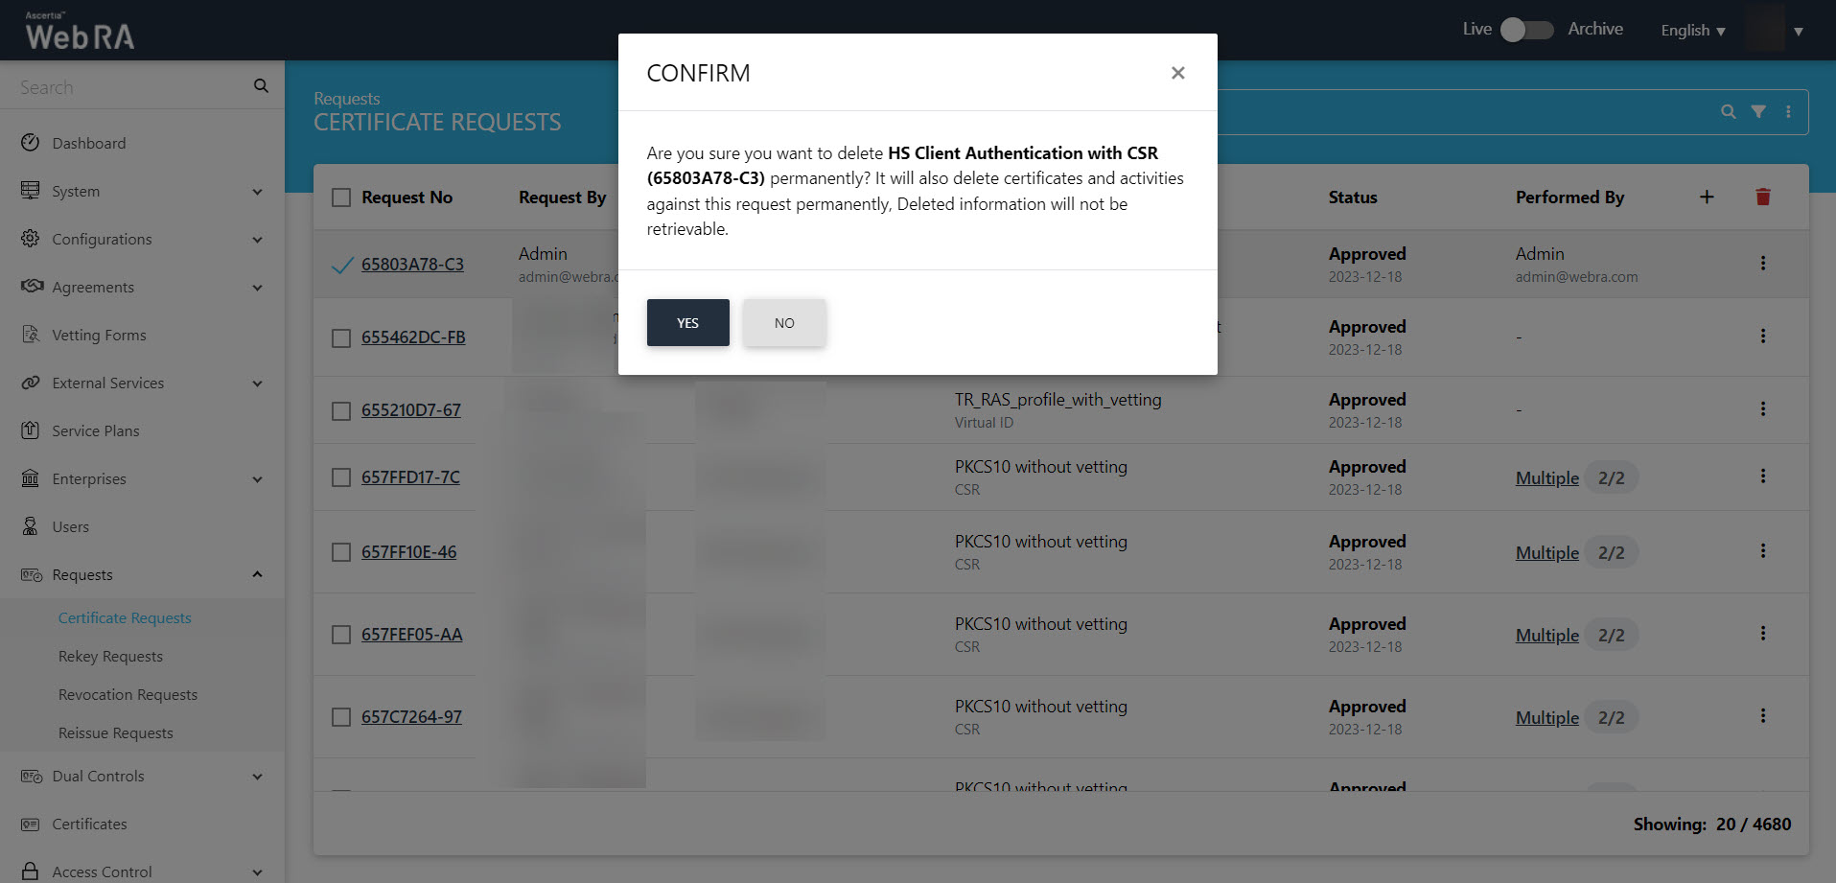Click the System icon in the sidebar
The image size is (1836, 883).
point(31,191)
